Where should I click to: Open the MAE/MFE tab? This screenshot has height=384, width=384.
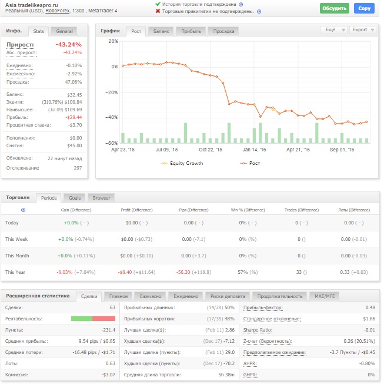pyautogui.click(x=325, y=296)
